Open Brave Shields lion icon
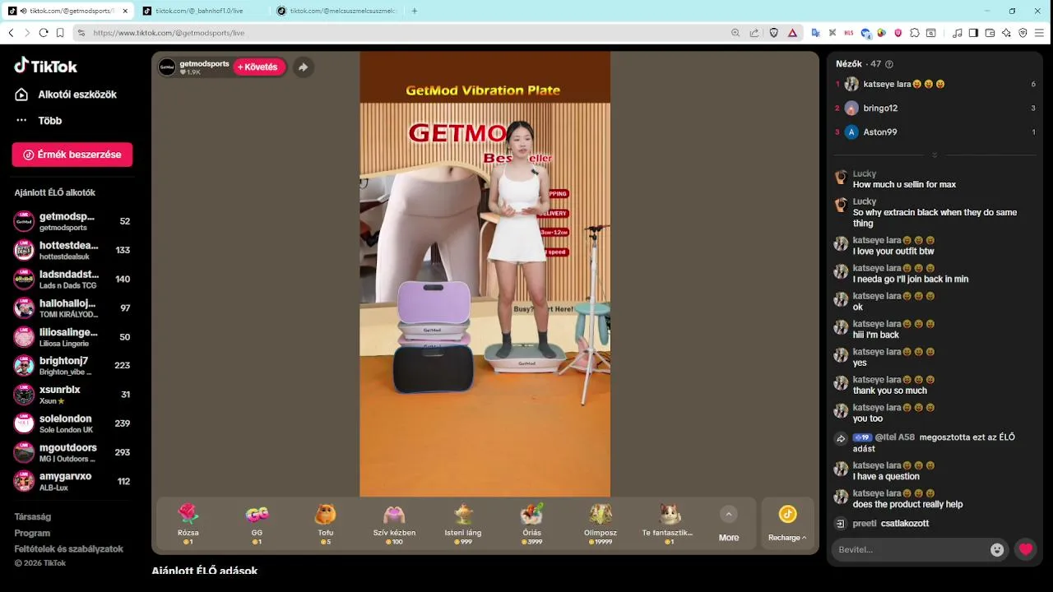The width and height of the screenshot is (1053, 592). click(773, 33)
